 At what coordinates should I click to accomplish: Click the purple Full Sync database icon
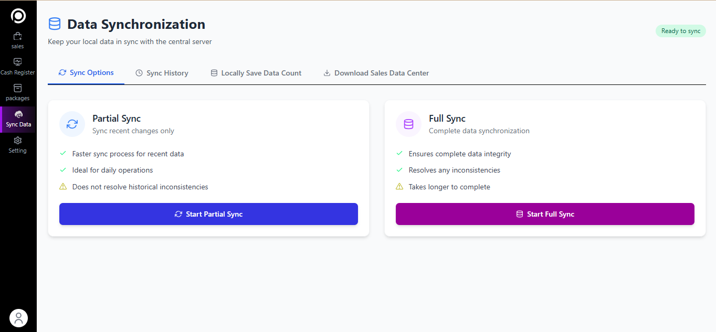[408, 124]
